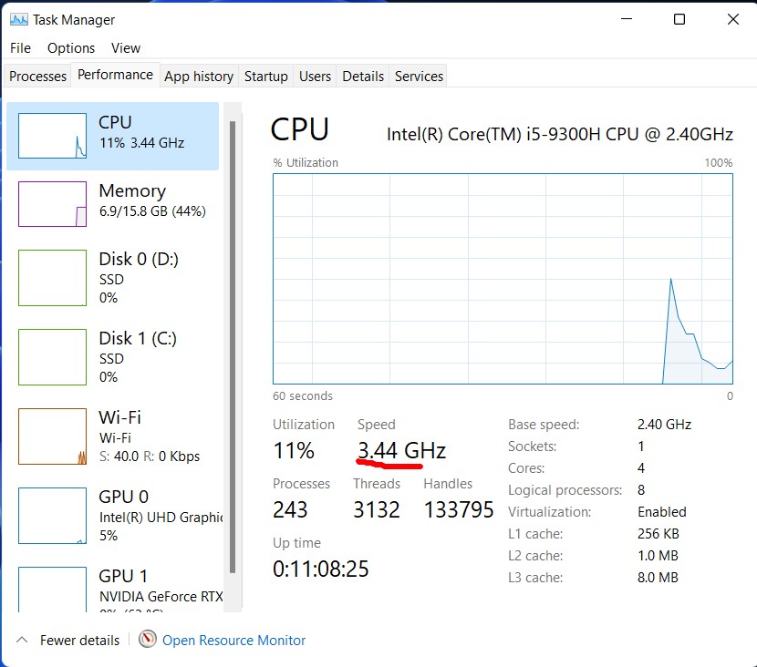Select the GPU 1 graph thumbnail
The height and width of the screenshot is (667, 757).
[52, 590]
